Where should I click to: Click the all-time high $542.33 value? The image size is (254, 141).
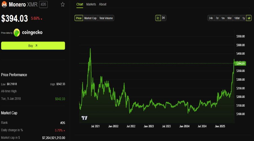(60, 99)
